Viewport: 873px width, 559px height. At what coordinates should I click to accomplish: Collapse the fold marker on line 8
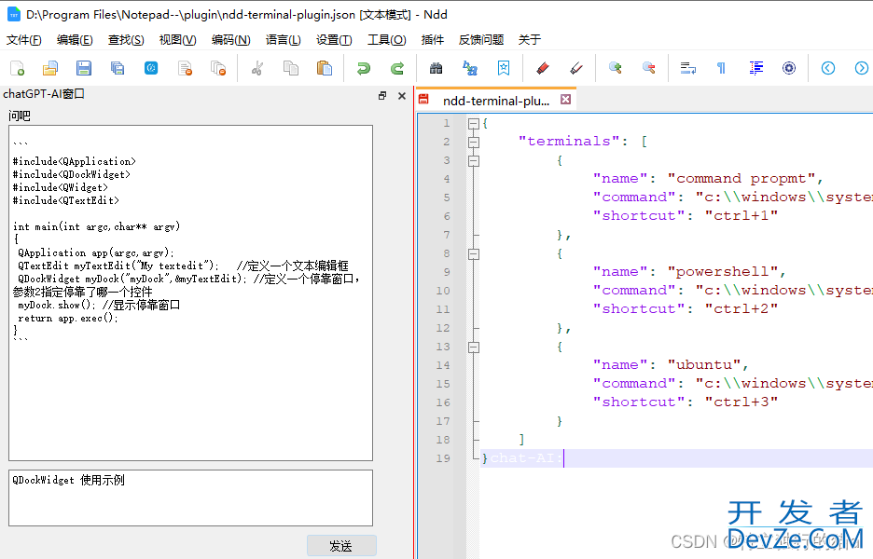click(x=474, y=253)
